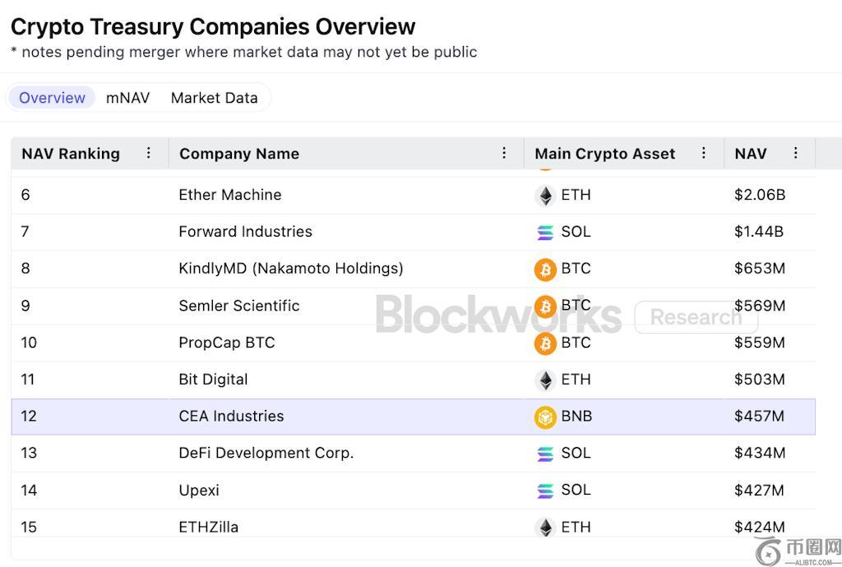This screenshot has width=842, height=567.
Task: Click DeFi Development Corp. company name
Action: point(266,453)
